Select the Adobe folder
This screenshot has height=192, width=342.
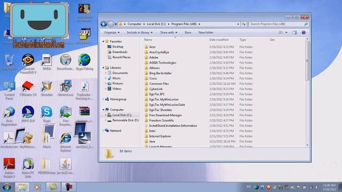coord(153,58)
